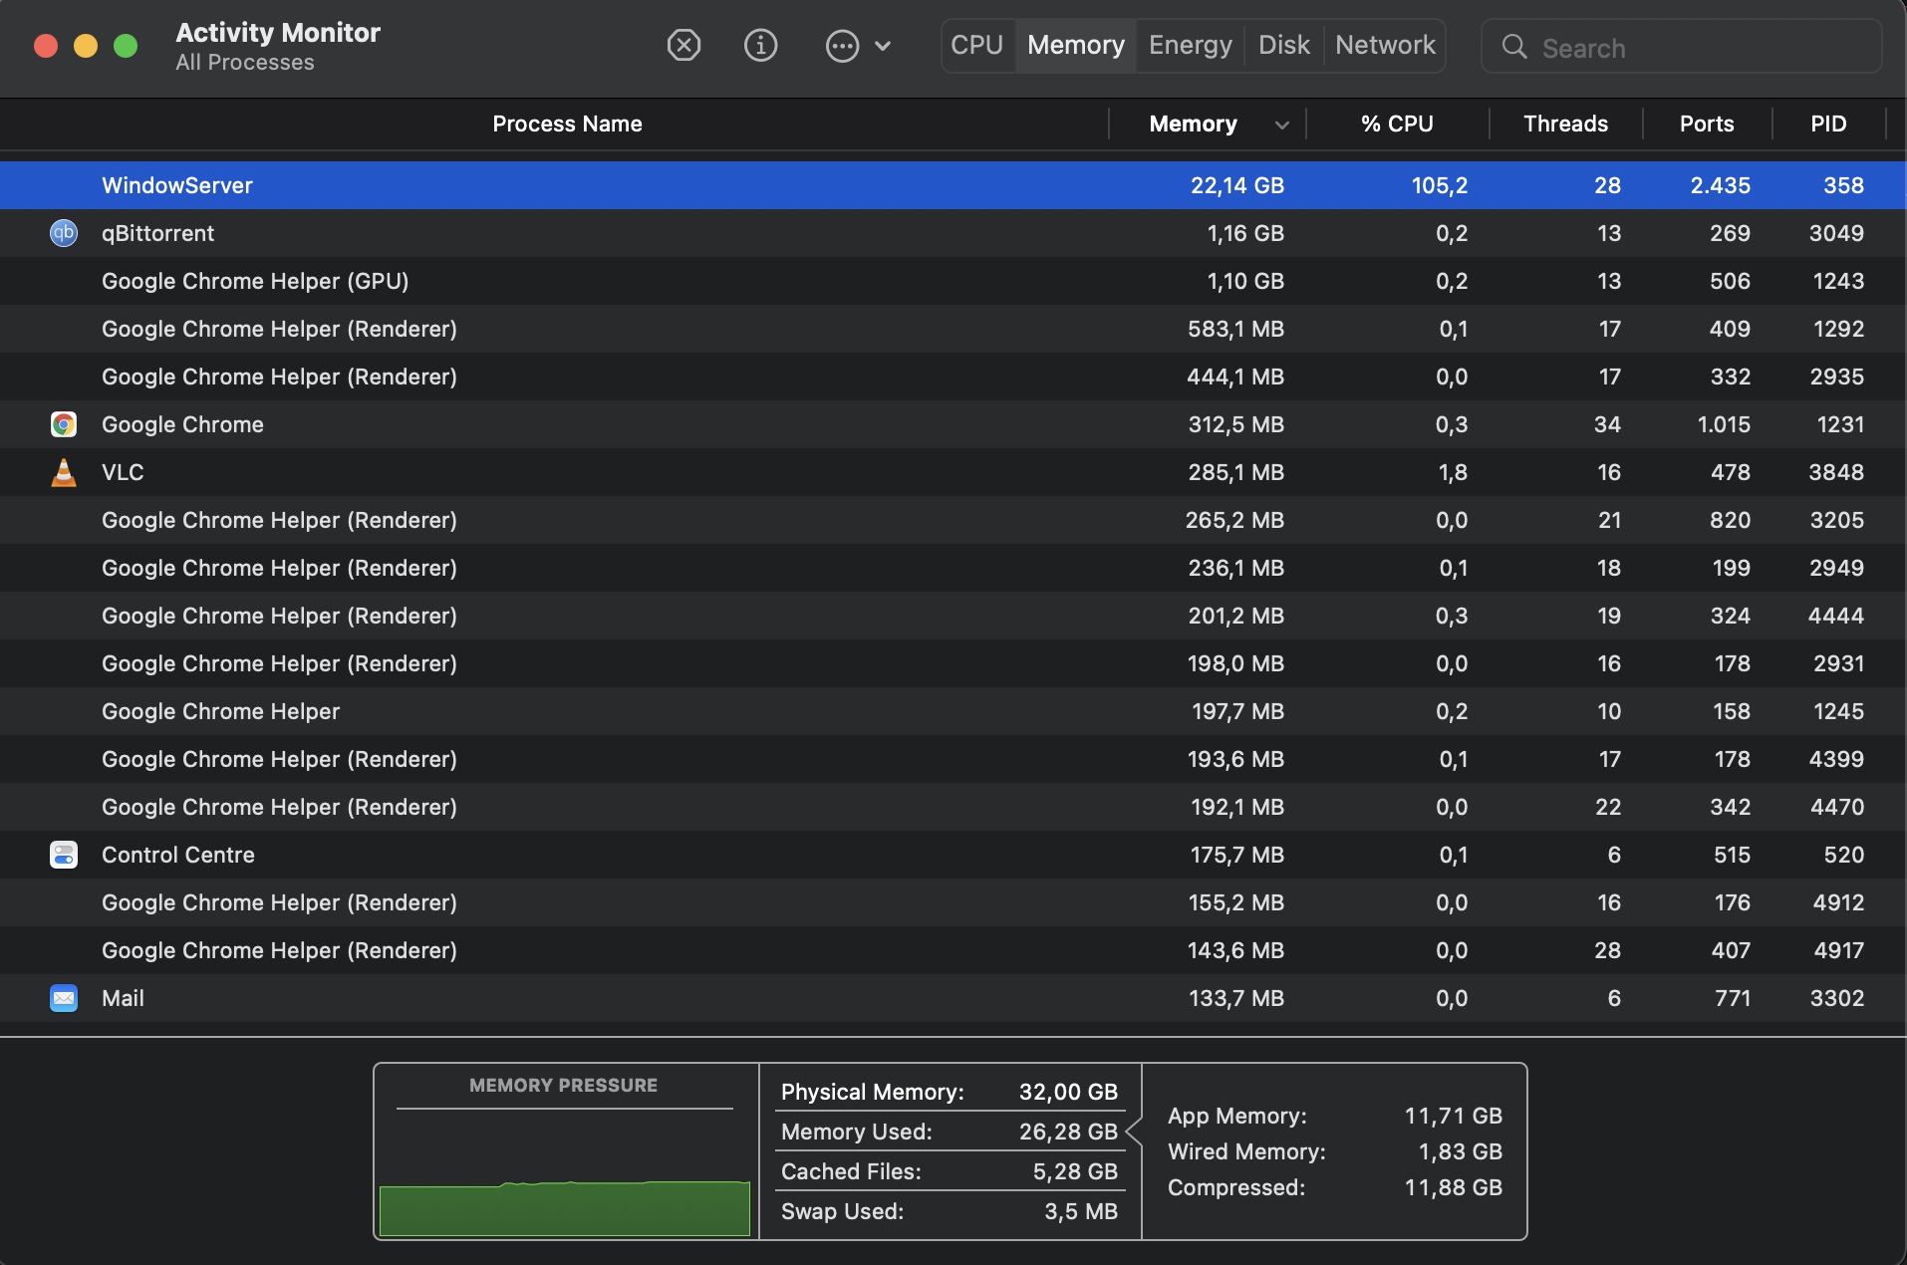Select Chrome Helper Renderer using 198,0 MB
Screen dimensions: 1907x1265
pos(953,663)
